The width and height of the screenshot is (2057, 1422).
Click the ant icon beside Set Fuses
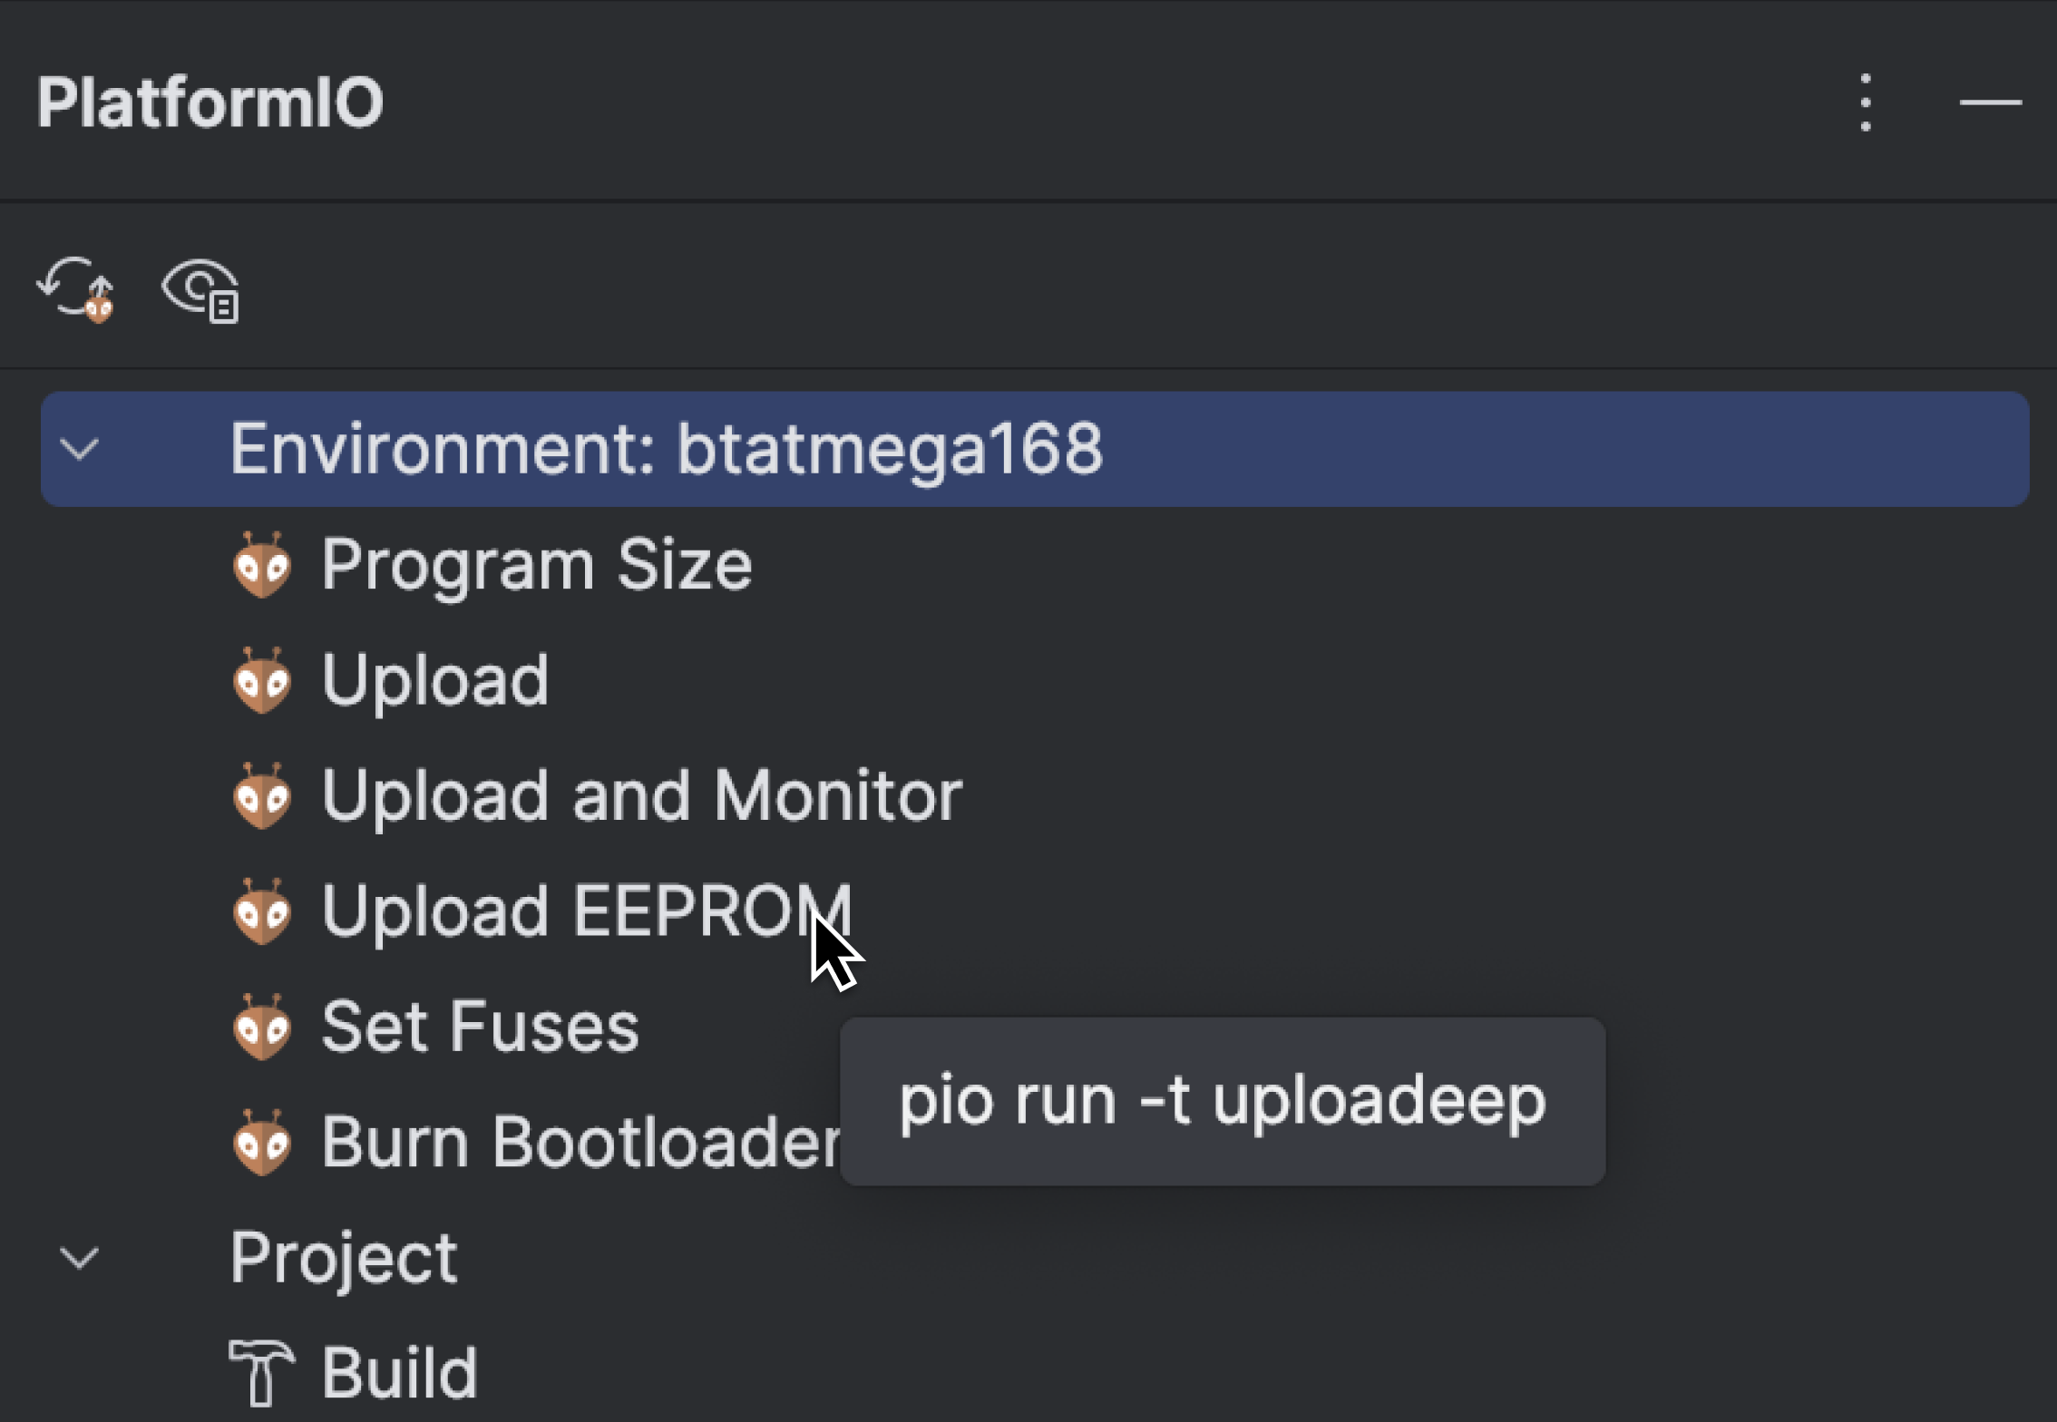click(x=262, y=1028)
